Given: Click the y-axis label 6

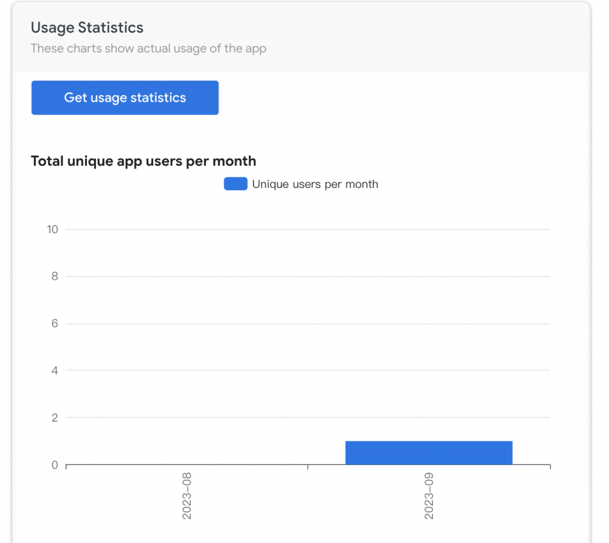Looking at the screenshot, I should click(x=54, y=324).
